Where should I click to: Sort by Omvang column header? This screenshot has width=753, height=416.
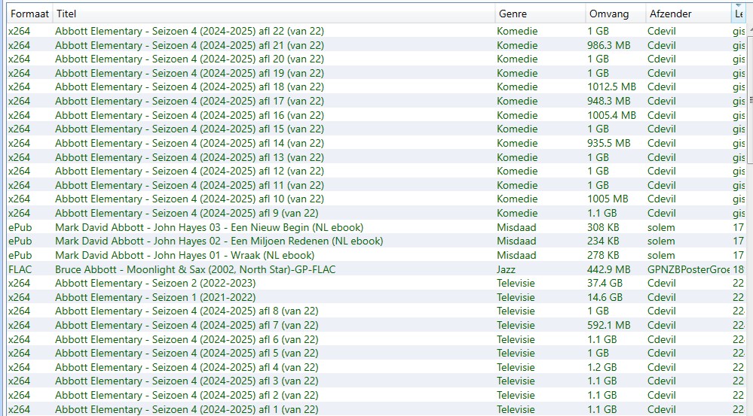616,14
